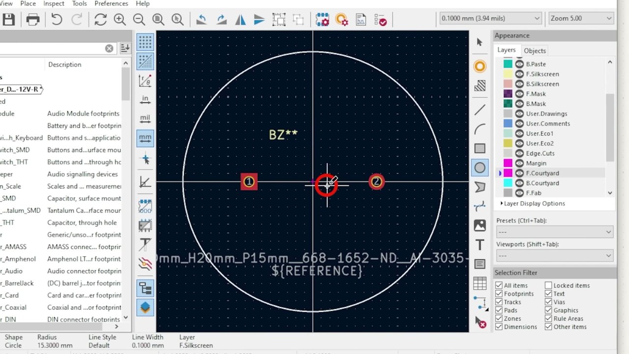This screenshot has height=354, width=629.
Task: Click the Print icon in toolbar
Action: point(33,19)
